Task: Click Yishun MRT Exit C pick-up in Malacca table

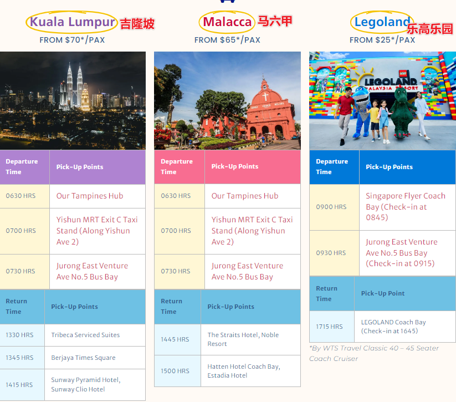Action: click(252, 231)
